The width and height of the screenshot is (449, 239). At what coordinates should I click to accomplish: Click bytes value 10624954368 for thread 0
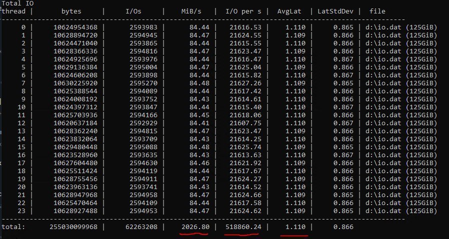coord(75,27)
